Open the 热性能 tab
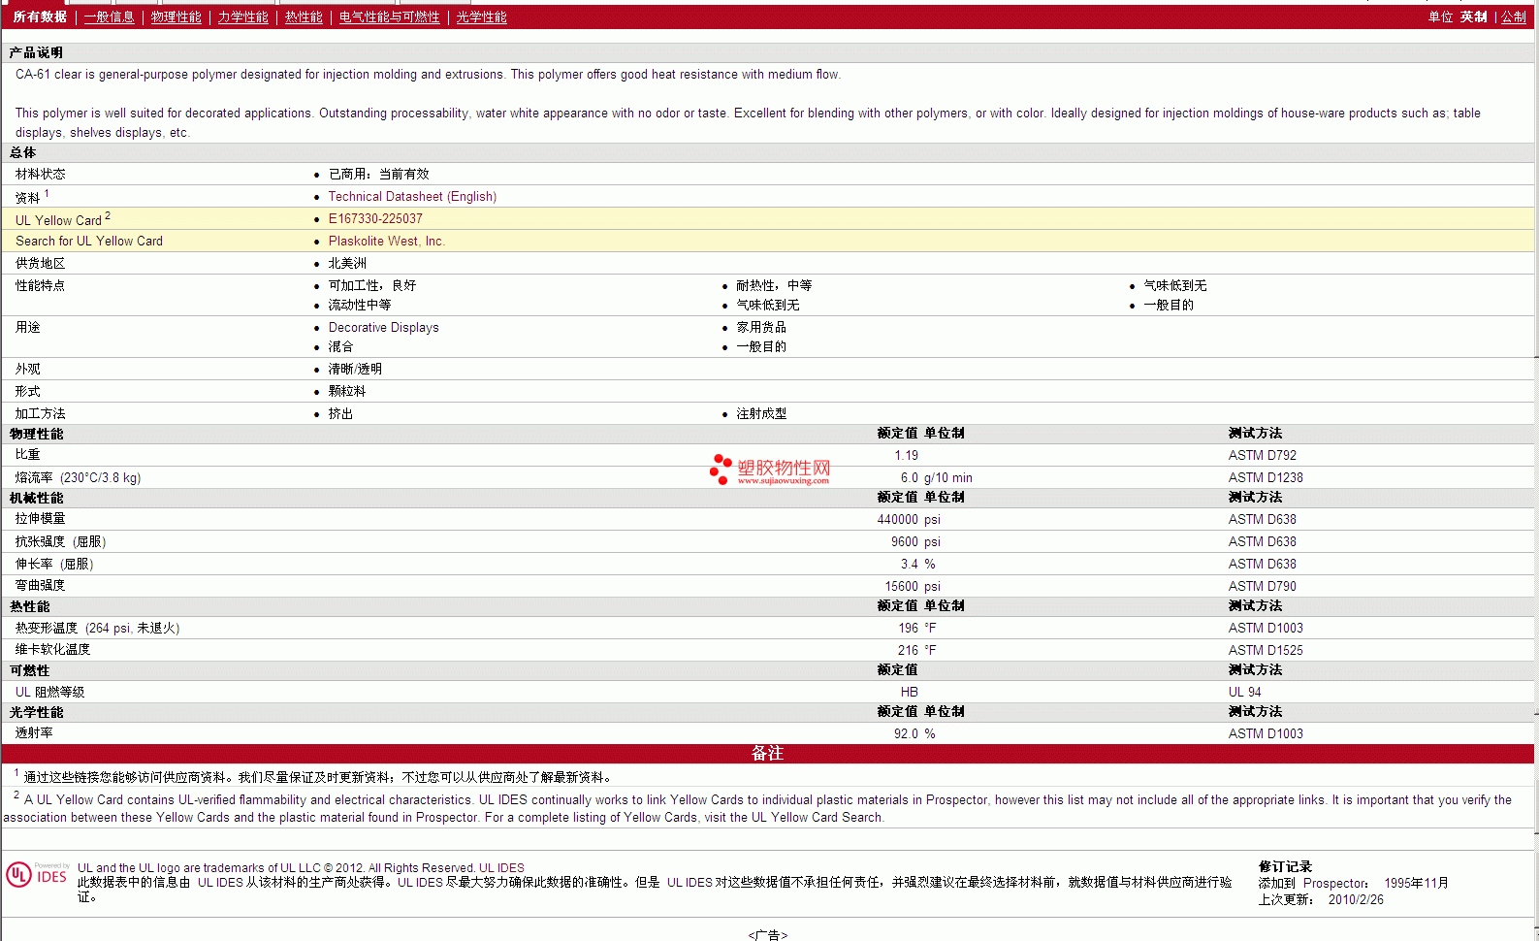Image resolution: width=1539 pixels, height=941 pixels. tap(304, 17)
